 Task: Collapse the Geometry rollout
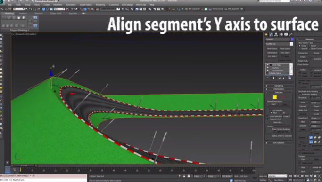(309, 39)
